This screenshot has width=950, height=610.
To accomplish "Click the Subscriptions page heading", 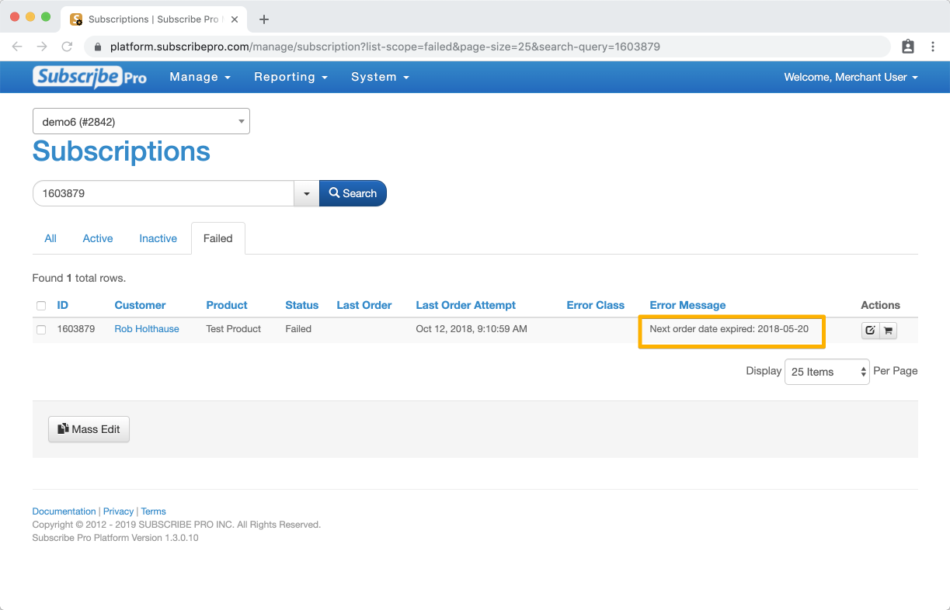I will tap(121, 151).
